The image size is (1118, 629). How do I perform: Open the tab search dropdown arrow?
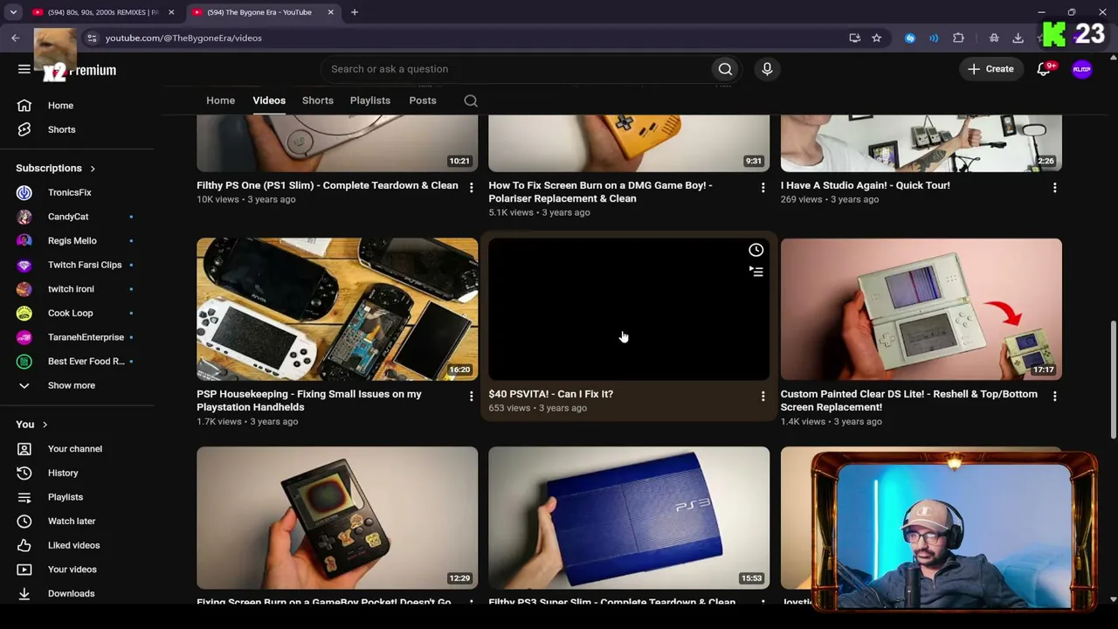click(13, 12)
